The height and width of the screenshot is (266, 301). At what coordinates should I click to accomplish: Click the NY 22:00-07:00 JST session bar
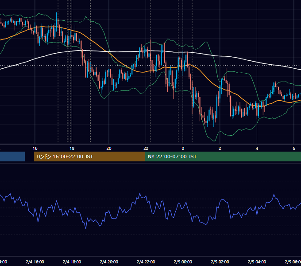point(223,156)
